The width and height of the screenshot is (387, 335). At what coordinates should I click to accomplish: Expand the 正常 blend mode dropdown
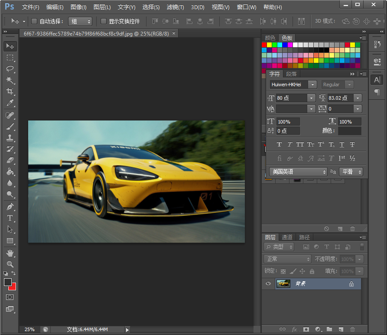point(287,259)
